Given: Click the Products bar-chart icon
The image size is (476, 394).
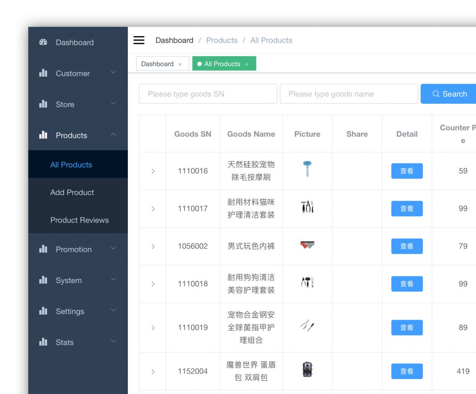Looking at the screenshot, I should [x=43, y=135].
